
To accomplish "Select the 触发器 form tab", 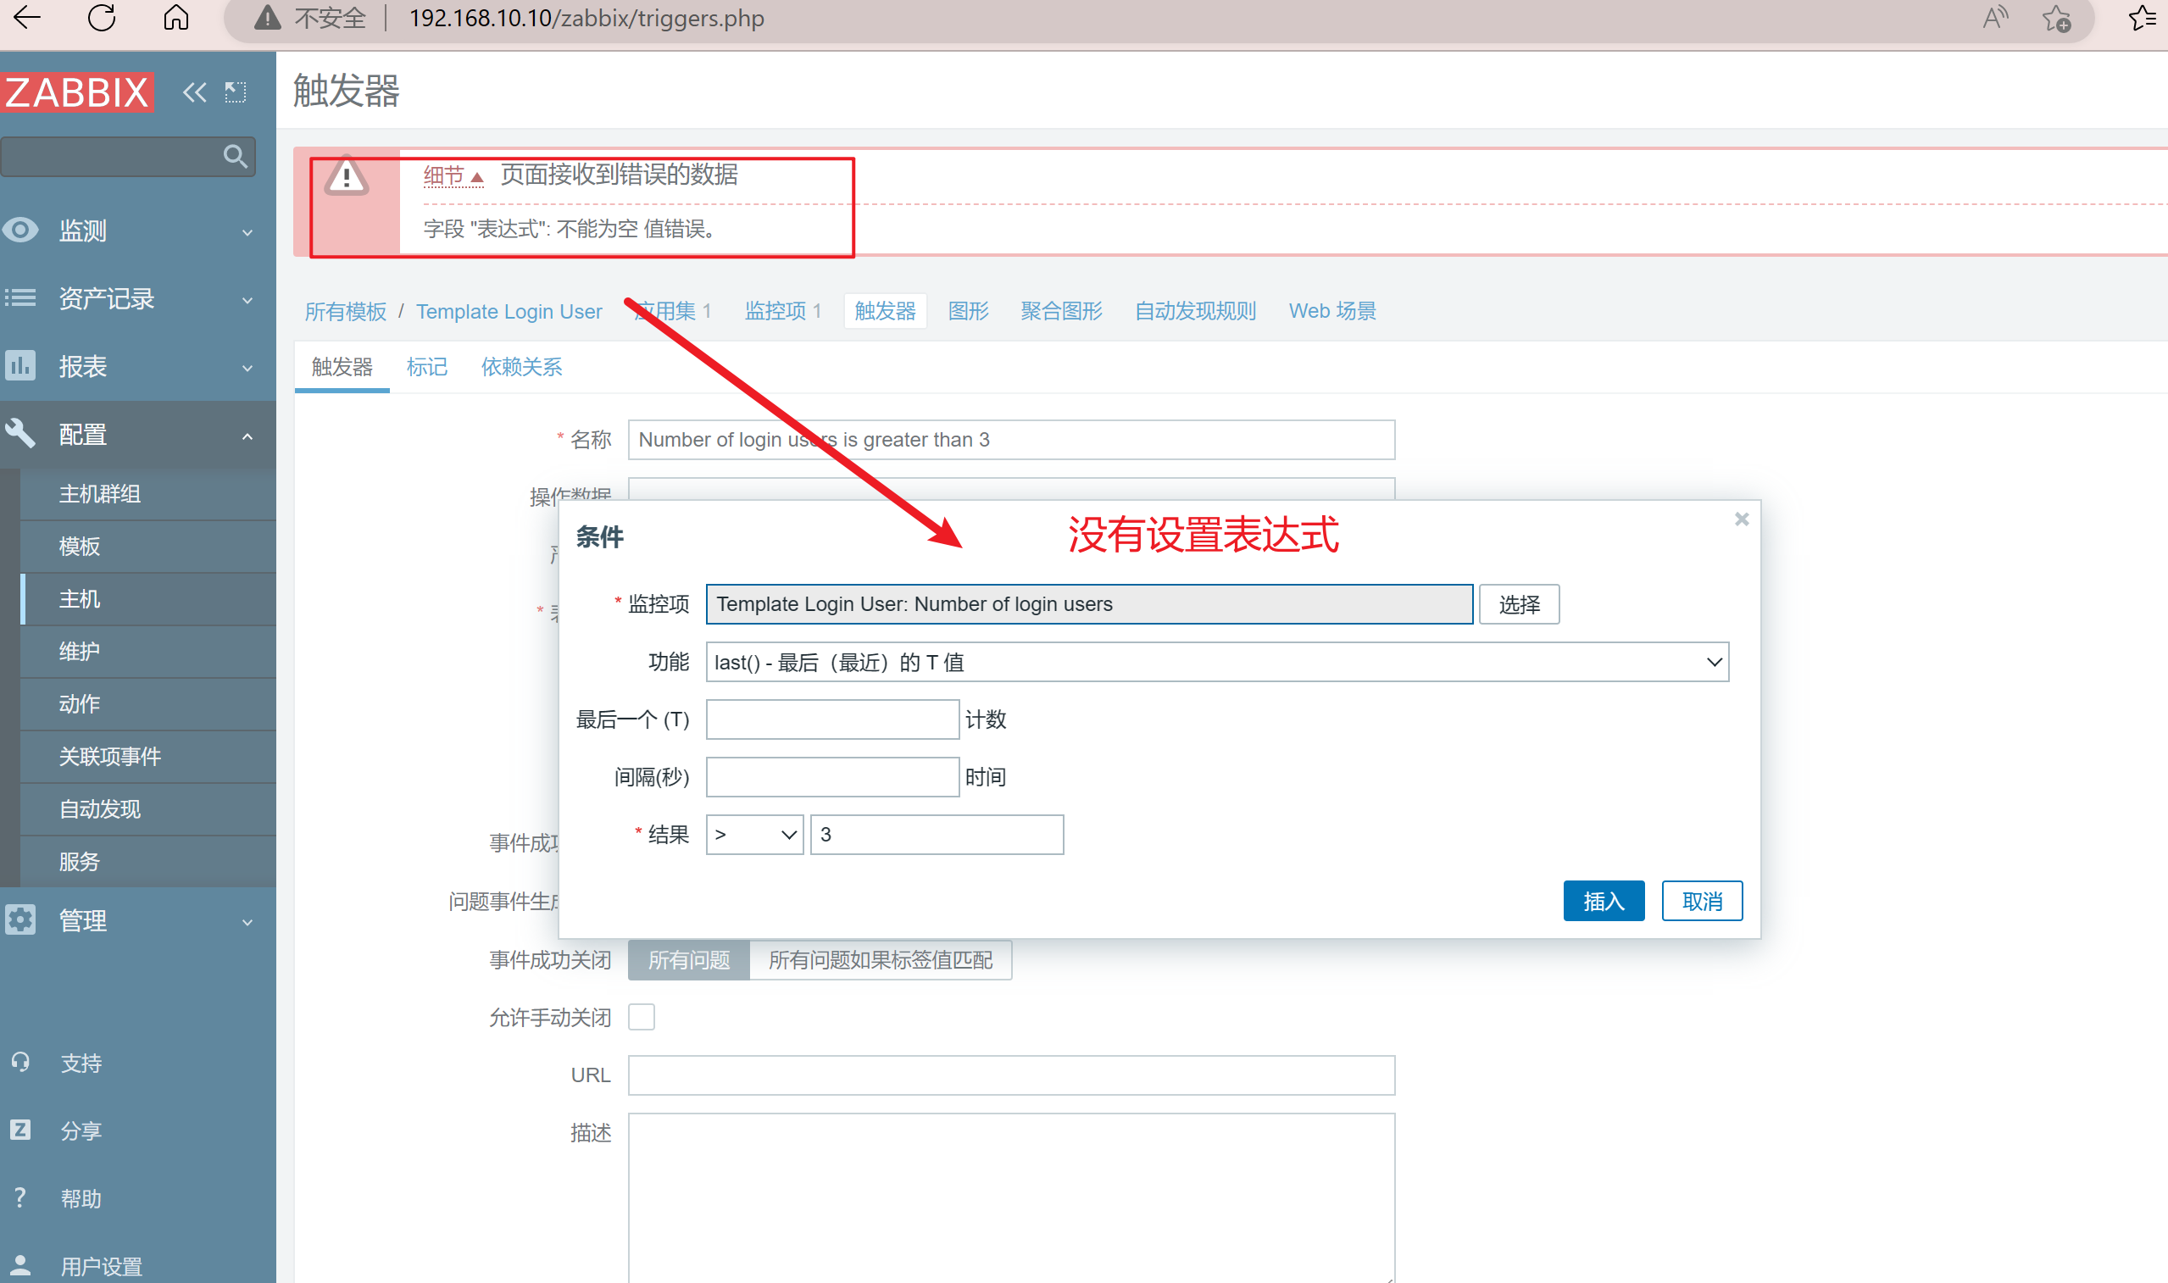I will (x=342, y=368).
